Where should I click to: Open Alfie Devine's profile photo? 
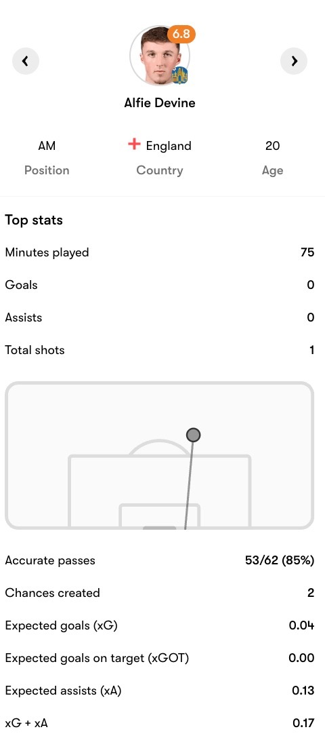click(160, 56)
